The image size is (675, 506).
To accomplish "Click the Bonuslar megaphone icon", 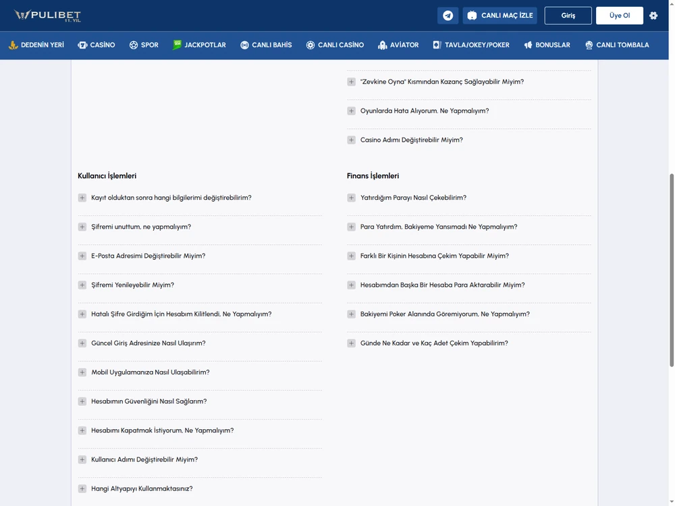I will pyautogui.click(x=529, y=45).
